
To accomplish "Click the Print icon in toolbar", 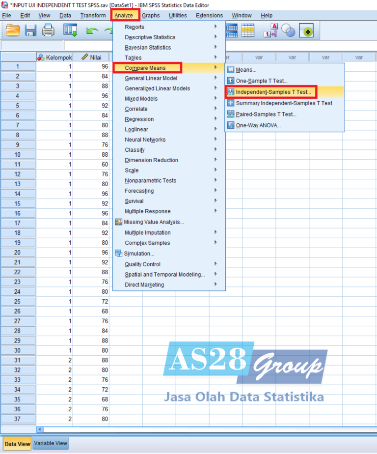I will coord(48,31).
